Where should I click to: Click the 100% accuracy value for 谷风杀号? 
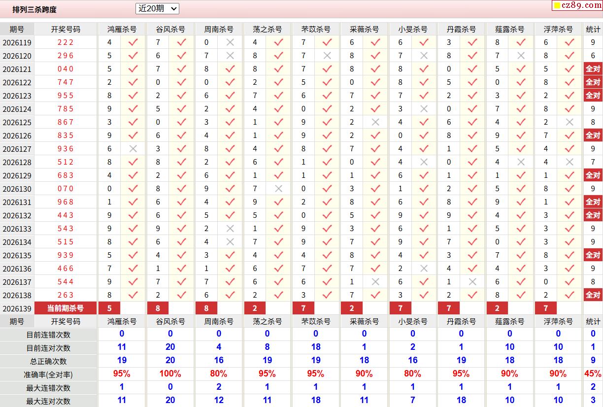pos(170,374)
